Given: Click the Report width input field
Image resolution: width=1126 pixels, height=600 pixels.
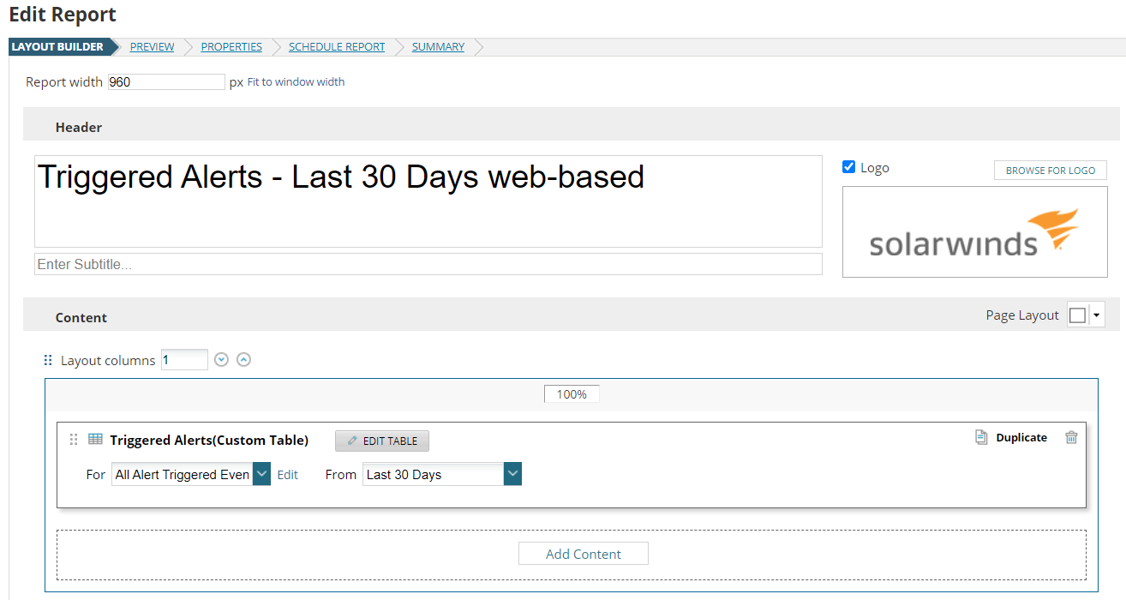Looking at the screenshot, I should (x=166, y=82).
